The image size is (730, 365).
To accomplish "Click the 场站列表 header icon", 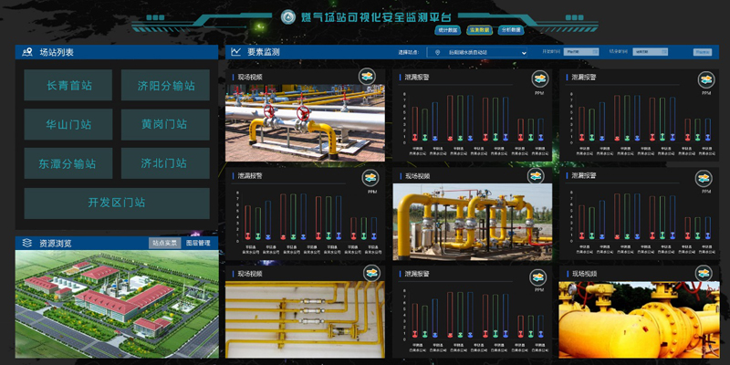I will click(x=28, y=53).
